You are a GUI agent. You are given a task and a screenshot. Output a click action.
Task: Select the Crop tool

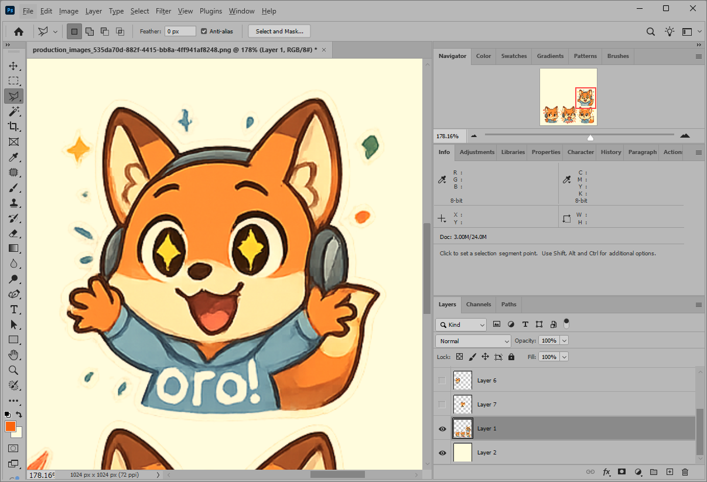coord(13,127)
